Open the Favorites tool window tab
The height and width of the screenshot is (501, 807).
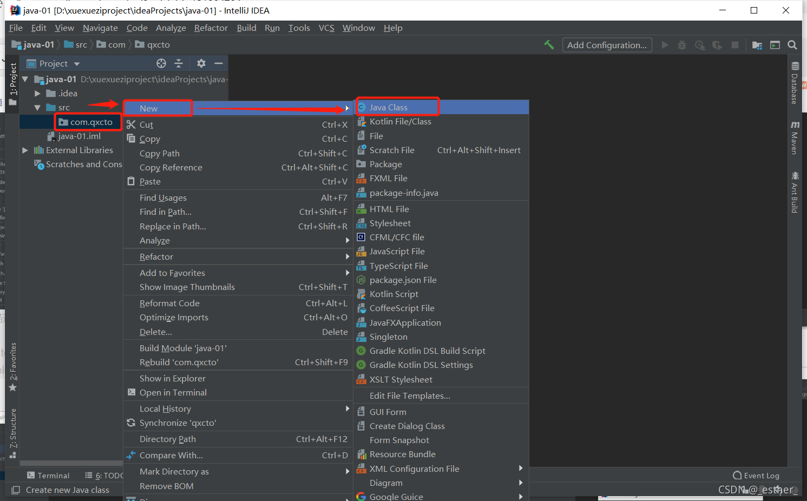(x=13, y=367)
